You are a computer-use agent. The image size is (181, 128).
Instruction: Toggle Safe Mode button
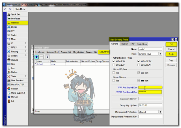(x=20, y=9)
